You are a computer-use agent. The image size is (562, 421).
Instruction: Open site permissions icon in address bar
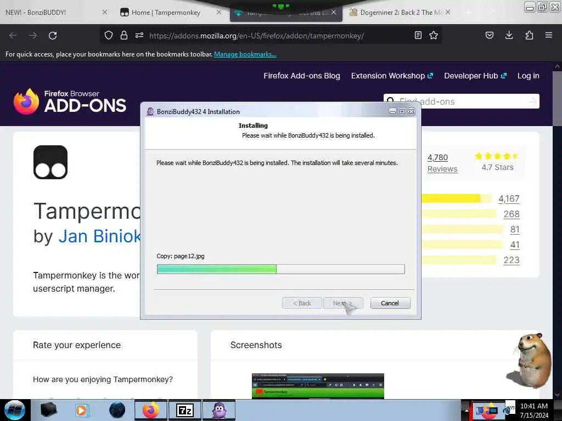(x=139, y=35)
